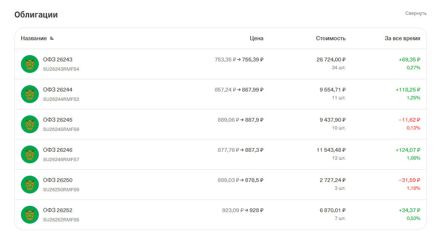Click the За все время column header
This screenshot has width=438, height=240.
pos(402,38)
